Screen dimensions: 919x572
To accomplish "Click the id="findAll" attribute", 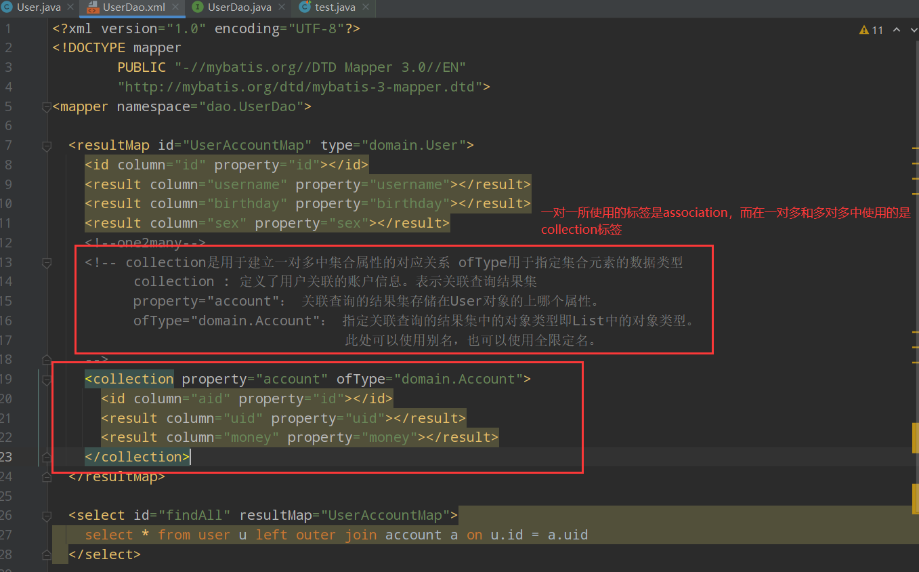I will coord(181,516).
